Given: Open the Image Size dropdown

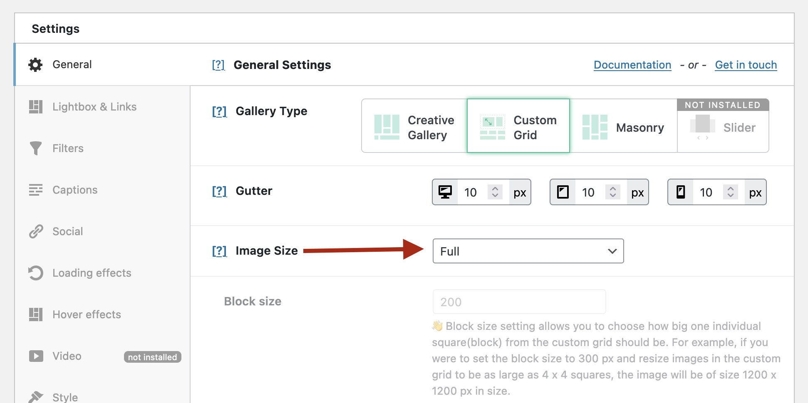Looking at the screenshot, I should click(528, 251).
